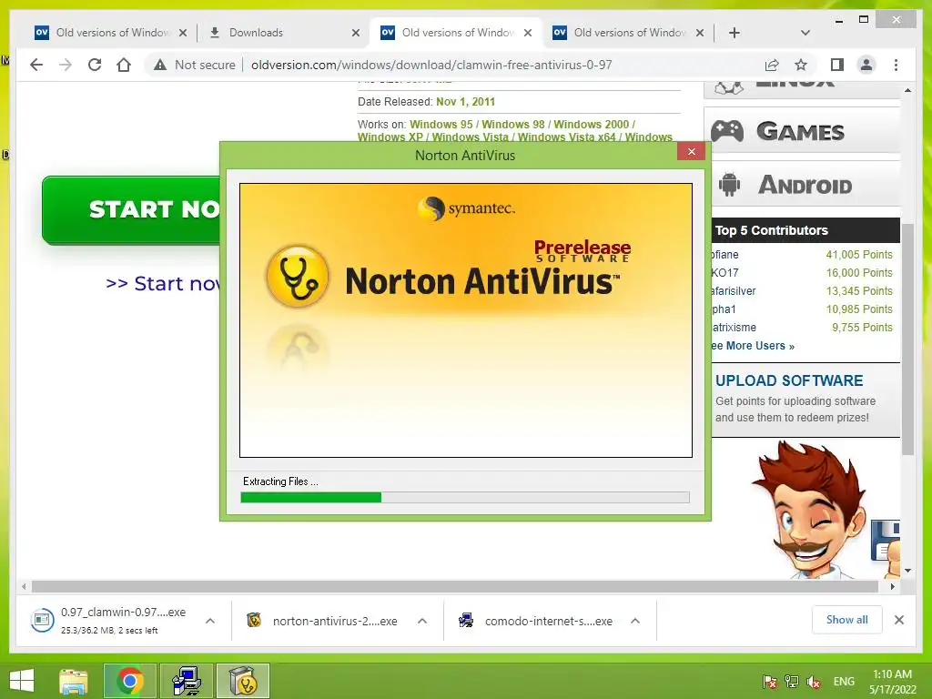This screenshot has height=699, width=932.
Task: Close the Norton AntiVirus installer dialog
Action: pos(692,152)
